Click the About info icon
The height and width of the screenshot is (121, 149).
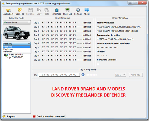(87, 10)
